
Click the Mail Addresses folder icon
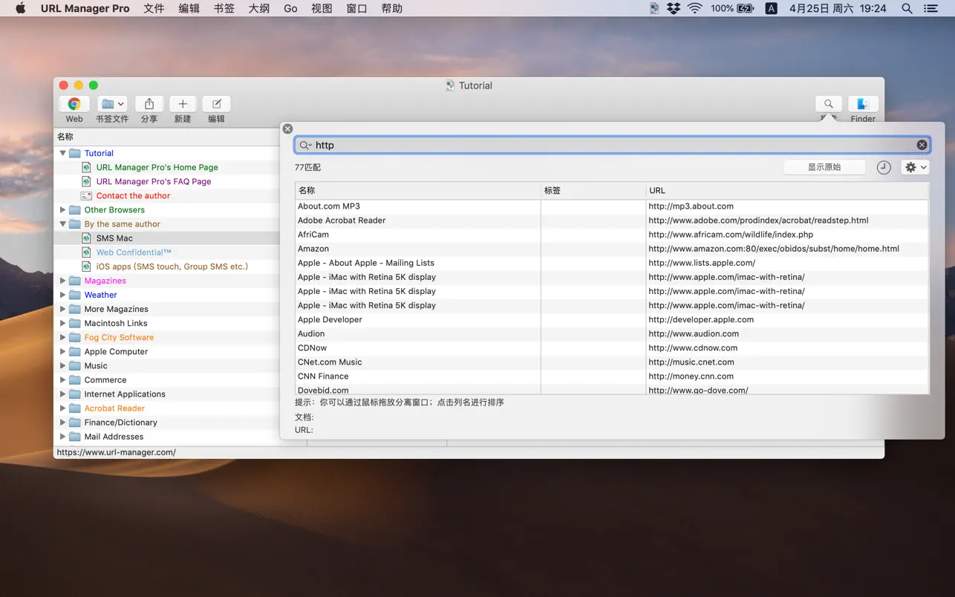coord(75,437)
